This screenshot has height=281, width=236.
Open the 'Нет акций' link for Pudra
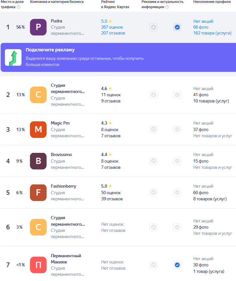coord(203,21)
